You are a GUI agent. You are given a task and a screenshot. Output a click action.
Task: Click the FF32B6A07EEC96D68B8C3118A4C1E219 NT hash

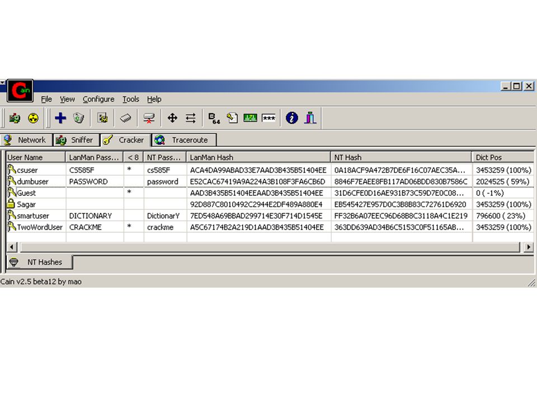click(x=401, y=216)
